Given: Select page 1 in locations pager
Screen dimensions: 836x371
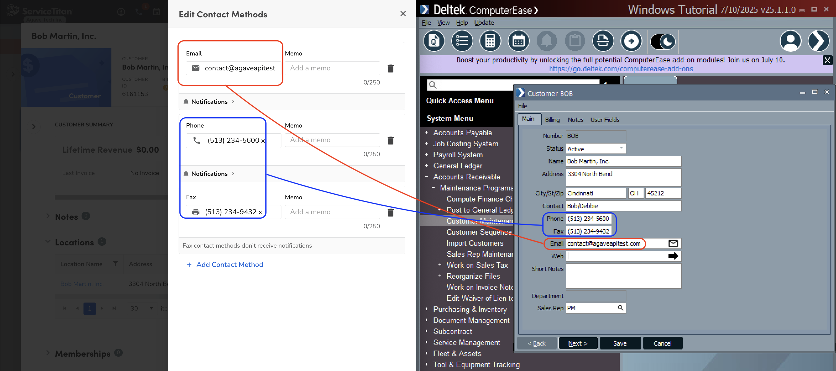Looking at the screenshot, I should [90, 308].
